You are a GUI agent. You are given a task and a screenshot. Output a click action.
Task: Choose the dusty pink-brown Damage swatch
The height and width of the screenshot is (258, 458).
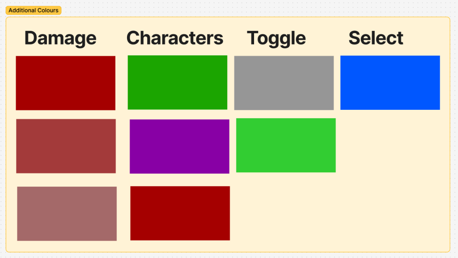point(67,213)
